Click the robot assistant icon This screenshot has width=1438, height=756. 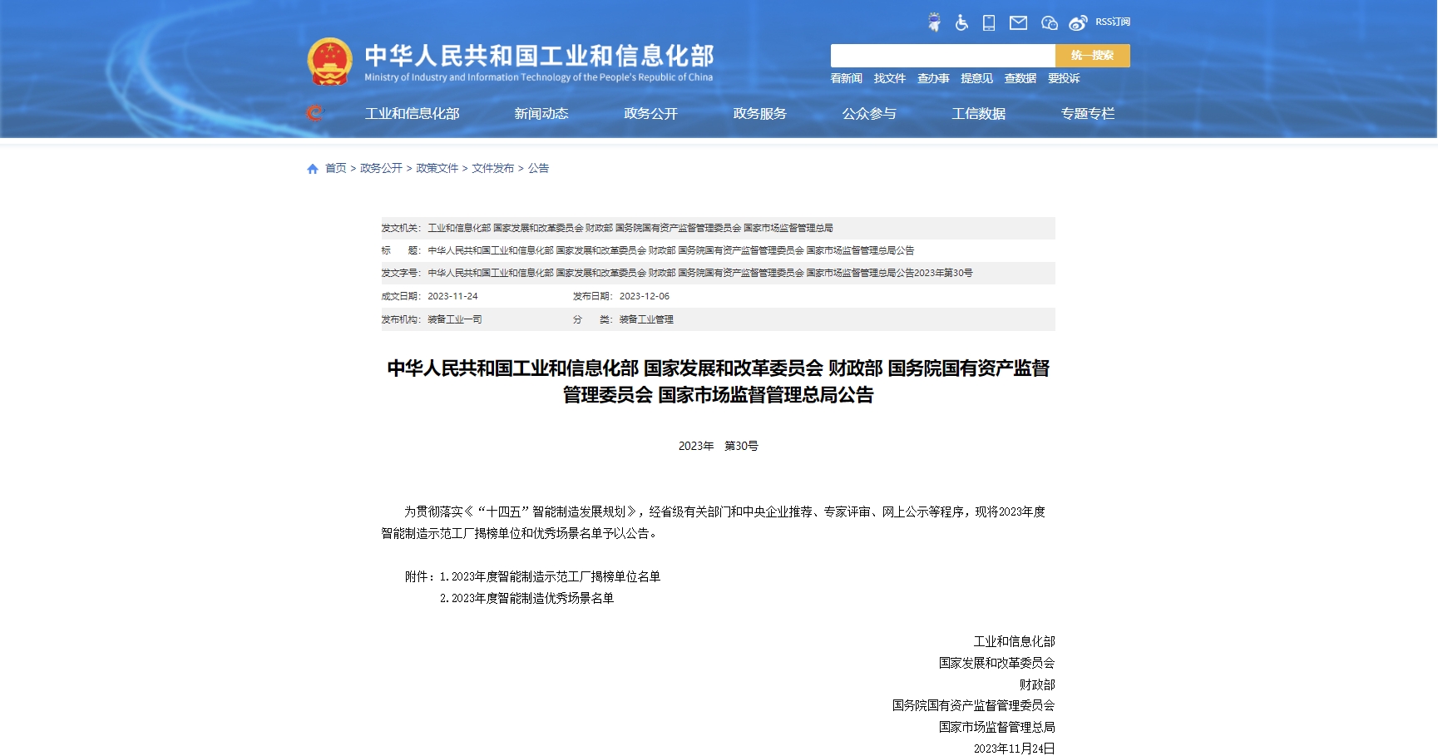click(934, 22)
